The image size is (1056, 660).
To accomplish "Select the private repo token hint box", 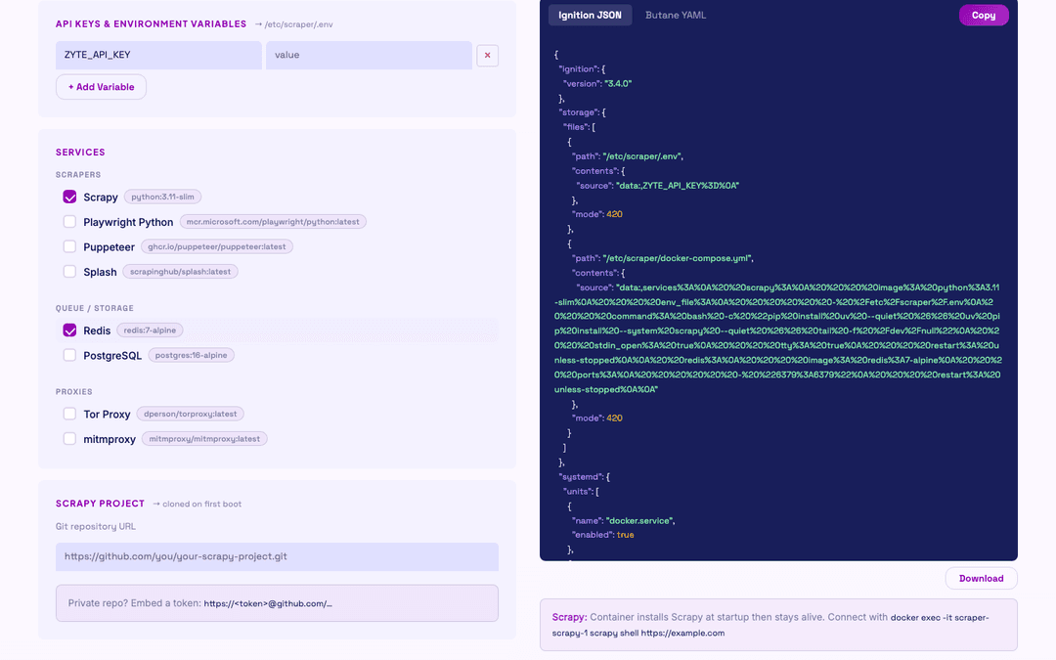I will (x=277, y=602).
